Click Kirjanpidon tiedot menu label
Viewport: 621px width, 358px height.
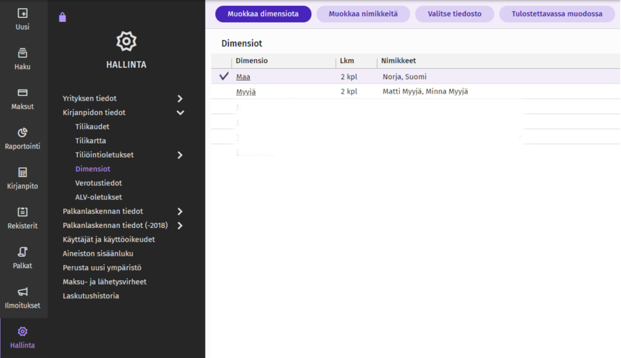[94, 113]
